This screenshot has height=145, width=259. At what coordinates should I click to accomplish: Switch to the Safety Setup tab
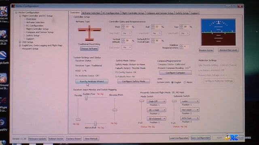point(182,13)
